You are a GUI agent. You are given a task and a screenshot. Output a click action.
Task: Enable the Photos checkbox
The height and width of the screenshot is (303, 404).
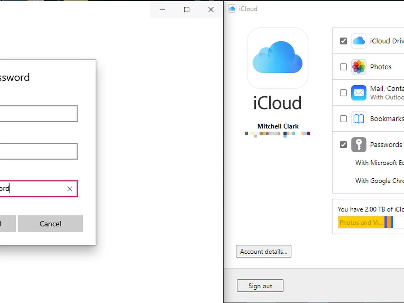pyautogui.click(x=343, y=67)
